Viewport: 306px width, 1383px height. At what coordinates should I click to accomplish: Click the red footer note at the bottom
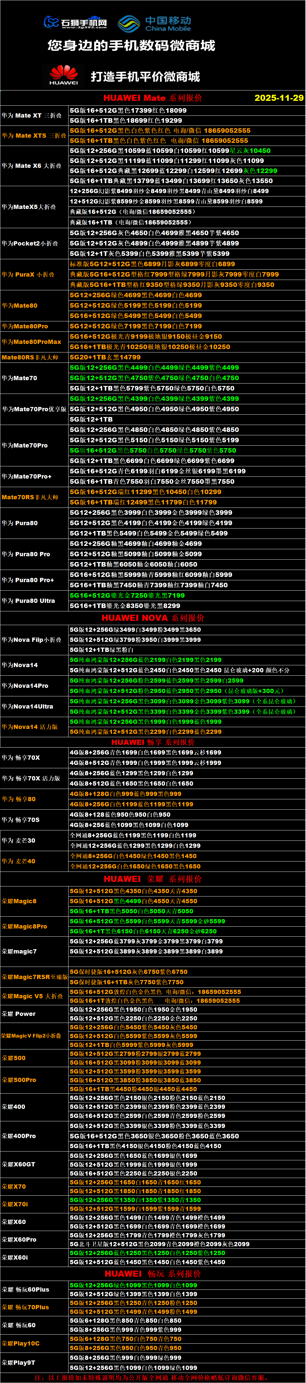pos(153,1378)
